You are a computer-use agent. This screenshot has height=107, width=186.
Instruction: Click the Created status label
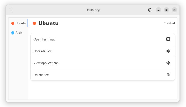coord(169,23)
